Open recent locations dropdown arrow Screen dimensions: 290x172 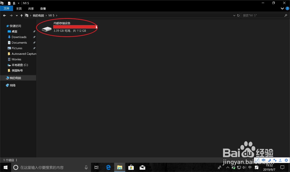tap(17, 16)
